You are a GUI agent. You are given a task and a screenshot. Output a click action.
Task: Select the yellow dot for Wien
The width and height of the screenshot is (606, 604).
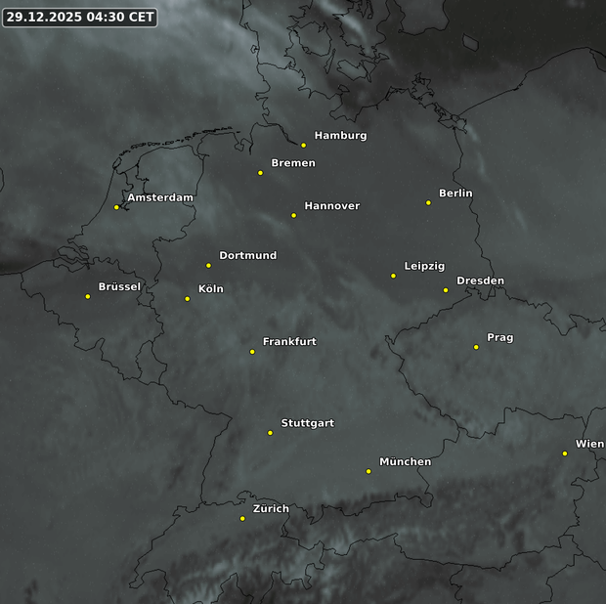(565, 453)
